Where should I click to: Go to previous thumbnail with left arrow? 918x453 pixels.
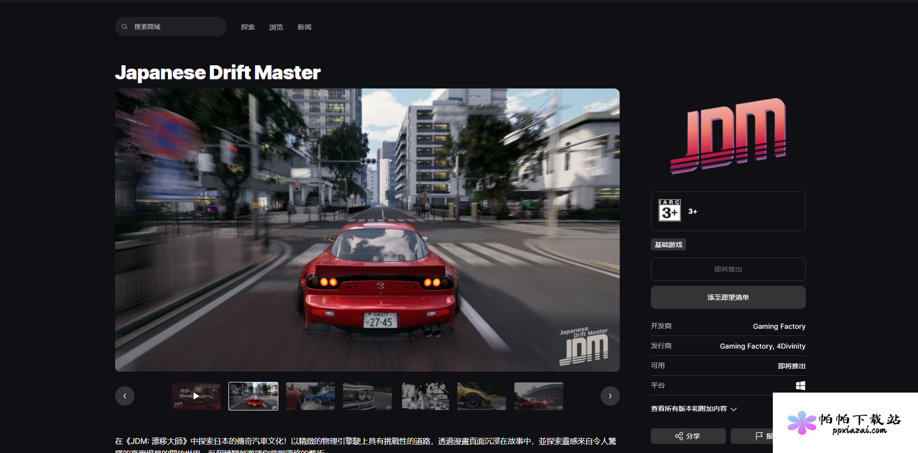coord(125,396)
